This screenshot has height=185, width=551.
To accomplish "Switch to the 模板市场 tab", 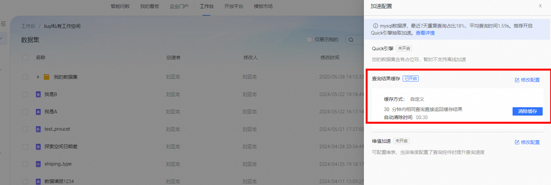I will coord(263,6).
